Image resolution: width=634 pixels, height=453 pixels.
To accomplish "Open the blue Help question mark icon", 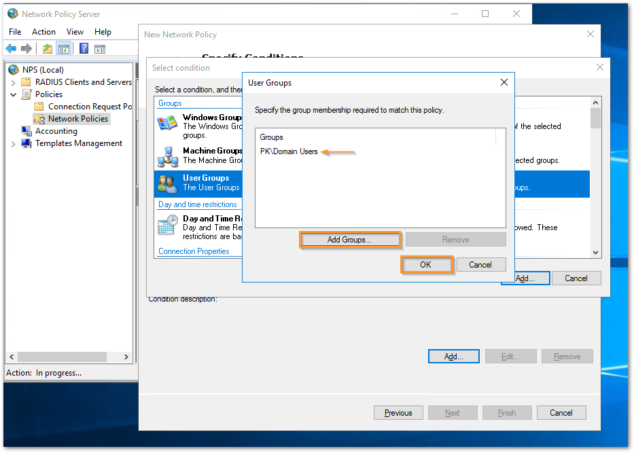I will pyautogui.click(x=84, y=48).
